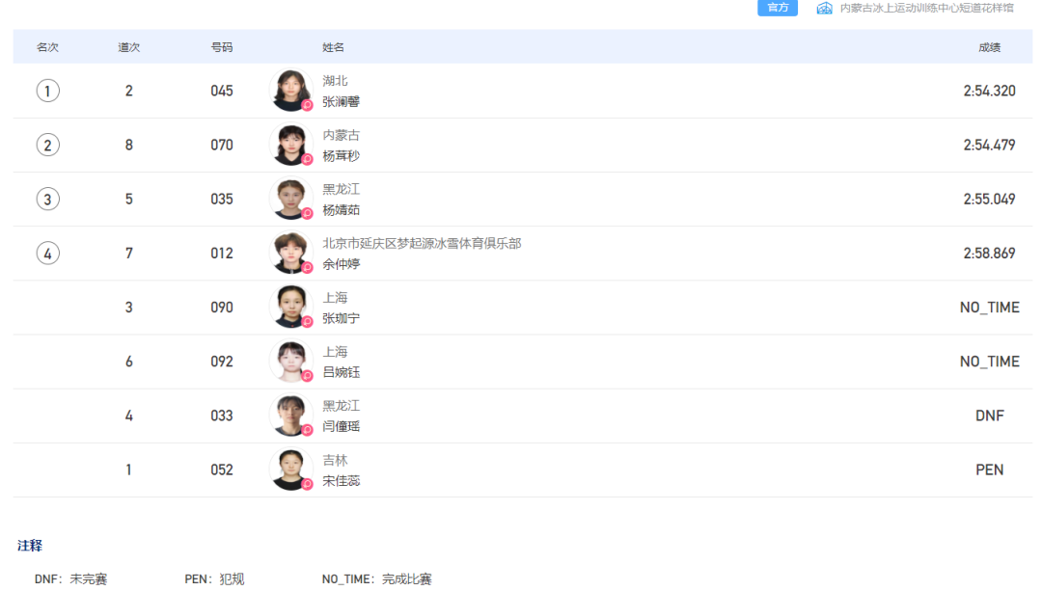Open the avatar photo in the bib 070 row
This screenshot has height=591, width=1042.
point(289,145)
